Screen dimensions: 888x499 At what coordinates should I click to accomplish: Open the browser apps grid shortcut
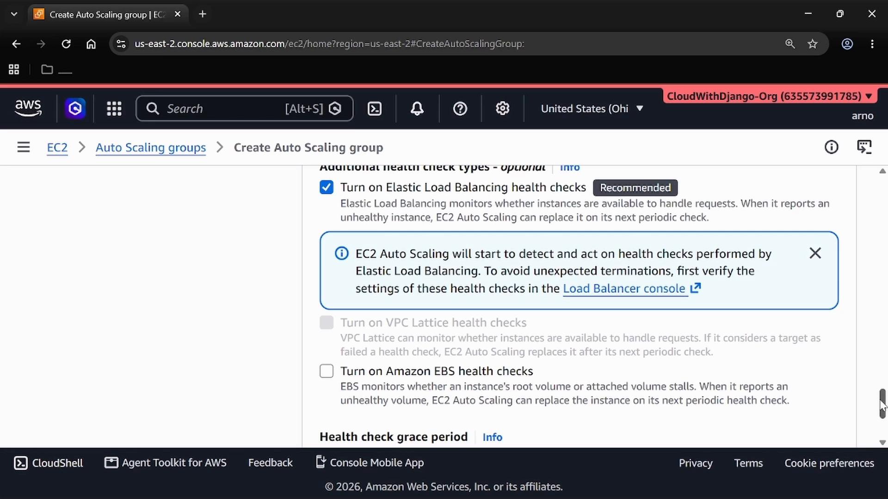coord(14,69)
